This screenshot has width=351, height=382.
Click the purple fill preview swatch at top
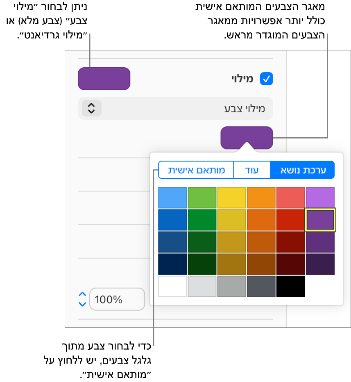(x=104, y=79)
